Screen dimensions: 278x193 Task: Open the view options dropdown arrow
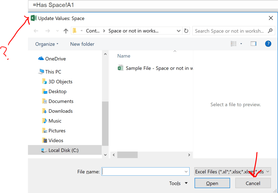[x=241, y=44]
